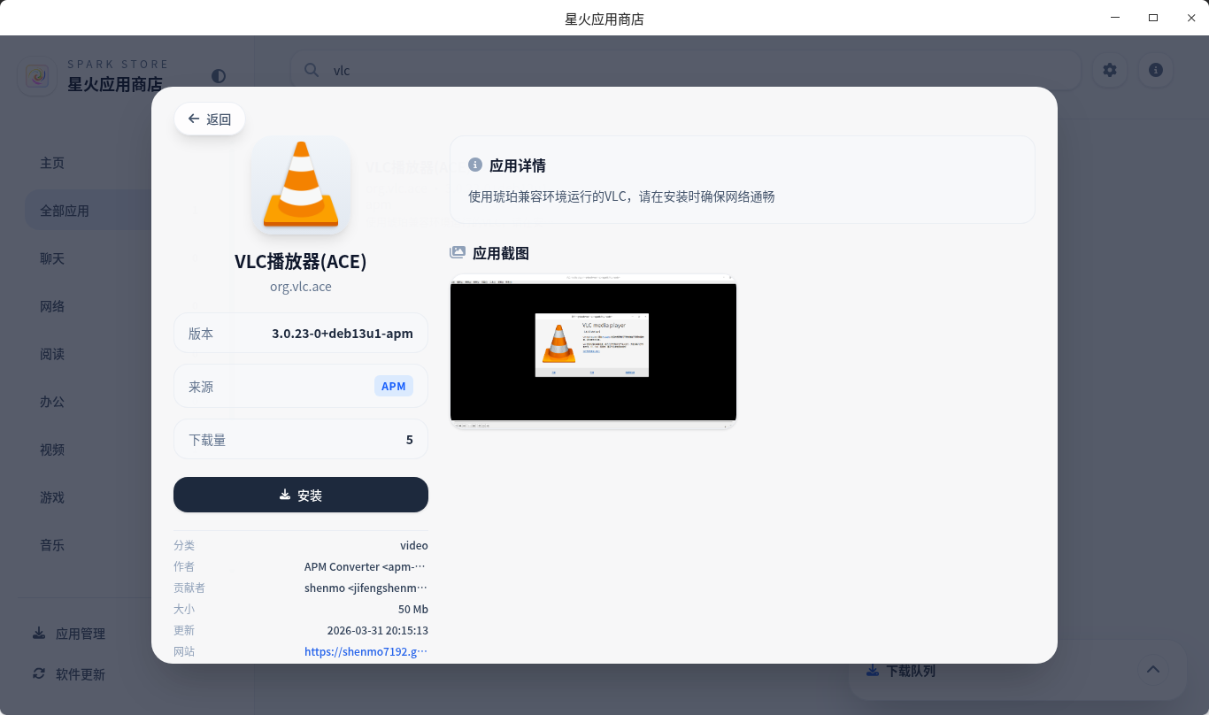This screenshot has height=715, width=1209.
Task: Open the VLC application screenshot thumbnail
Action: click(x=593, y=352)
